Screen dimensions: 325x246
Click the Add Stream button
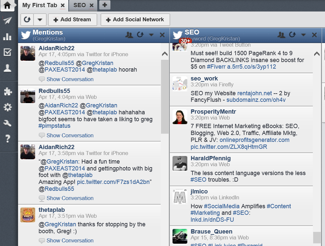pyautogui.click(x=73, y=20)
